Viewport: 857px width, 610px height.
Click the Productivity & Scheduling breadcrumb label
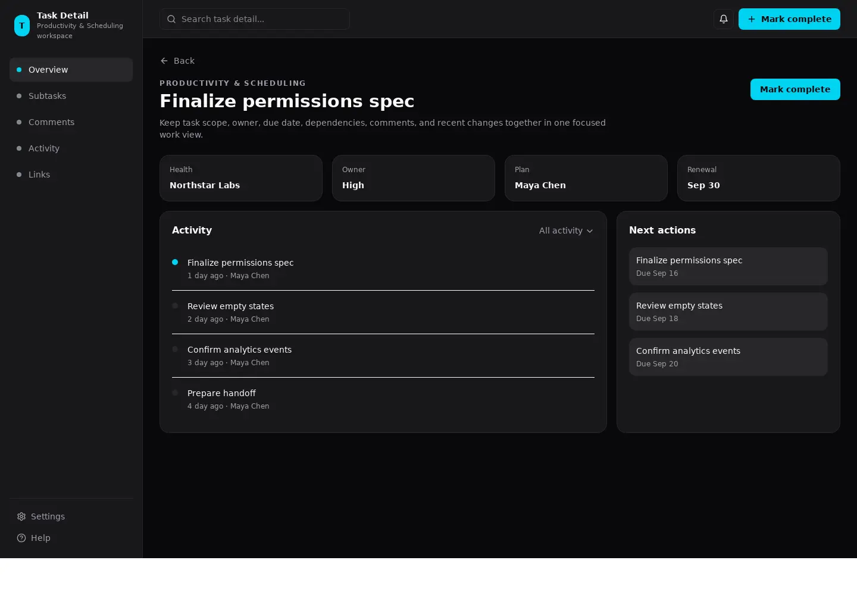(233, 83)
